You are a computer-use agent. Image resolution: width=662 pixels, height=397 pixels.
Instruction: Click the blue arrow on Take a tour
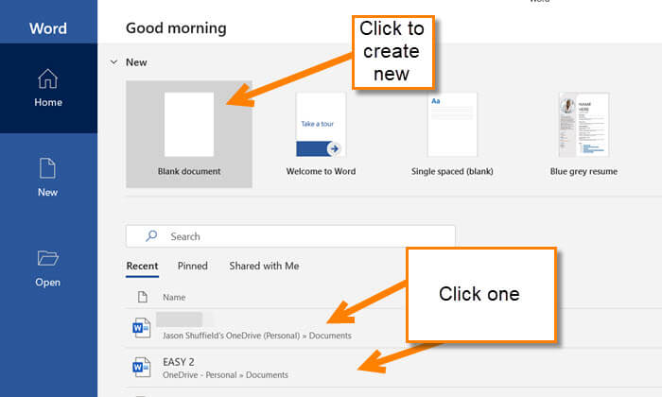(335, 148)
